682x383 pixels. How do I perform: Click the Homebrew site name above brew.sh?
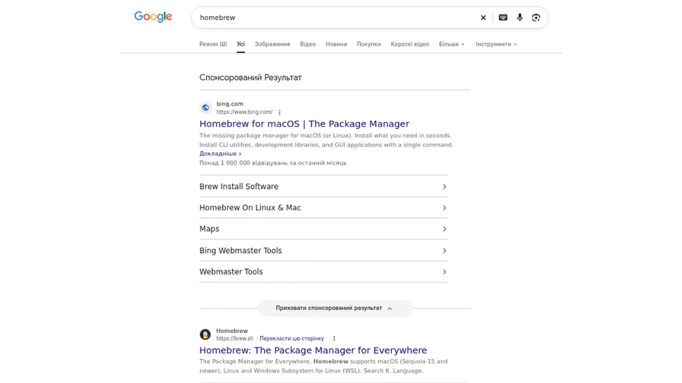[x=232, y=331]
